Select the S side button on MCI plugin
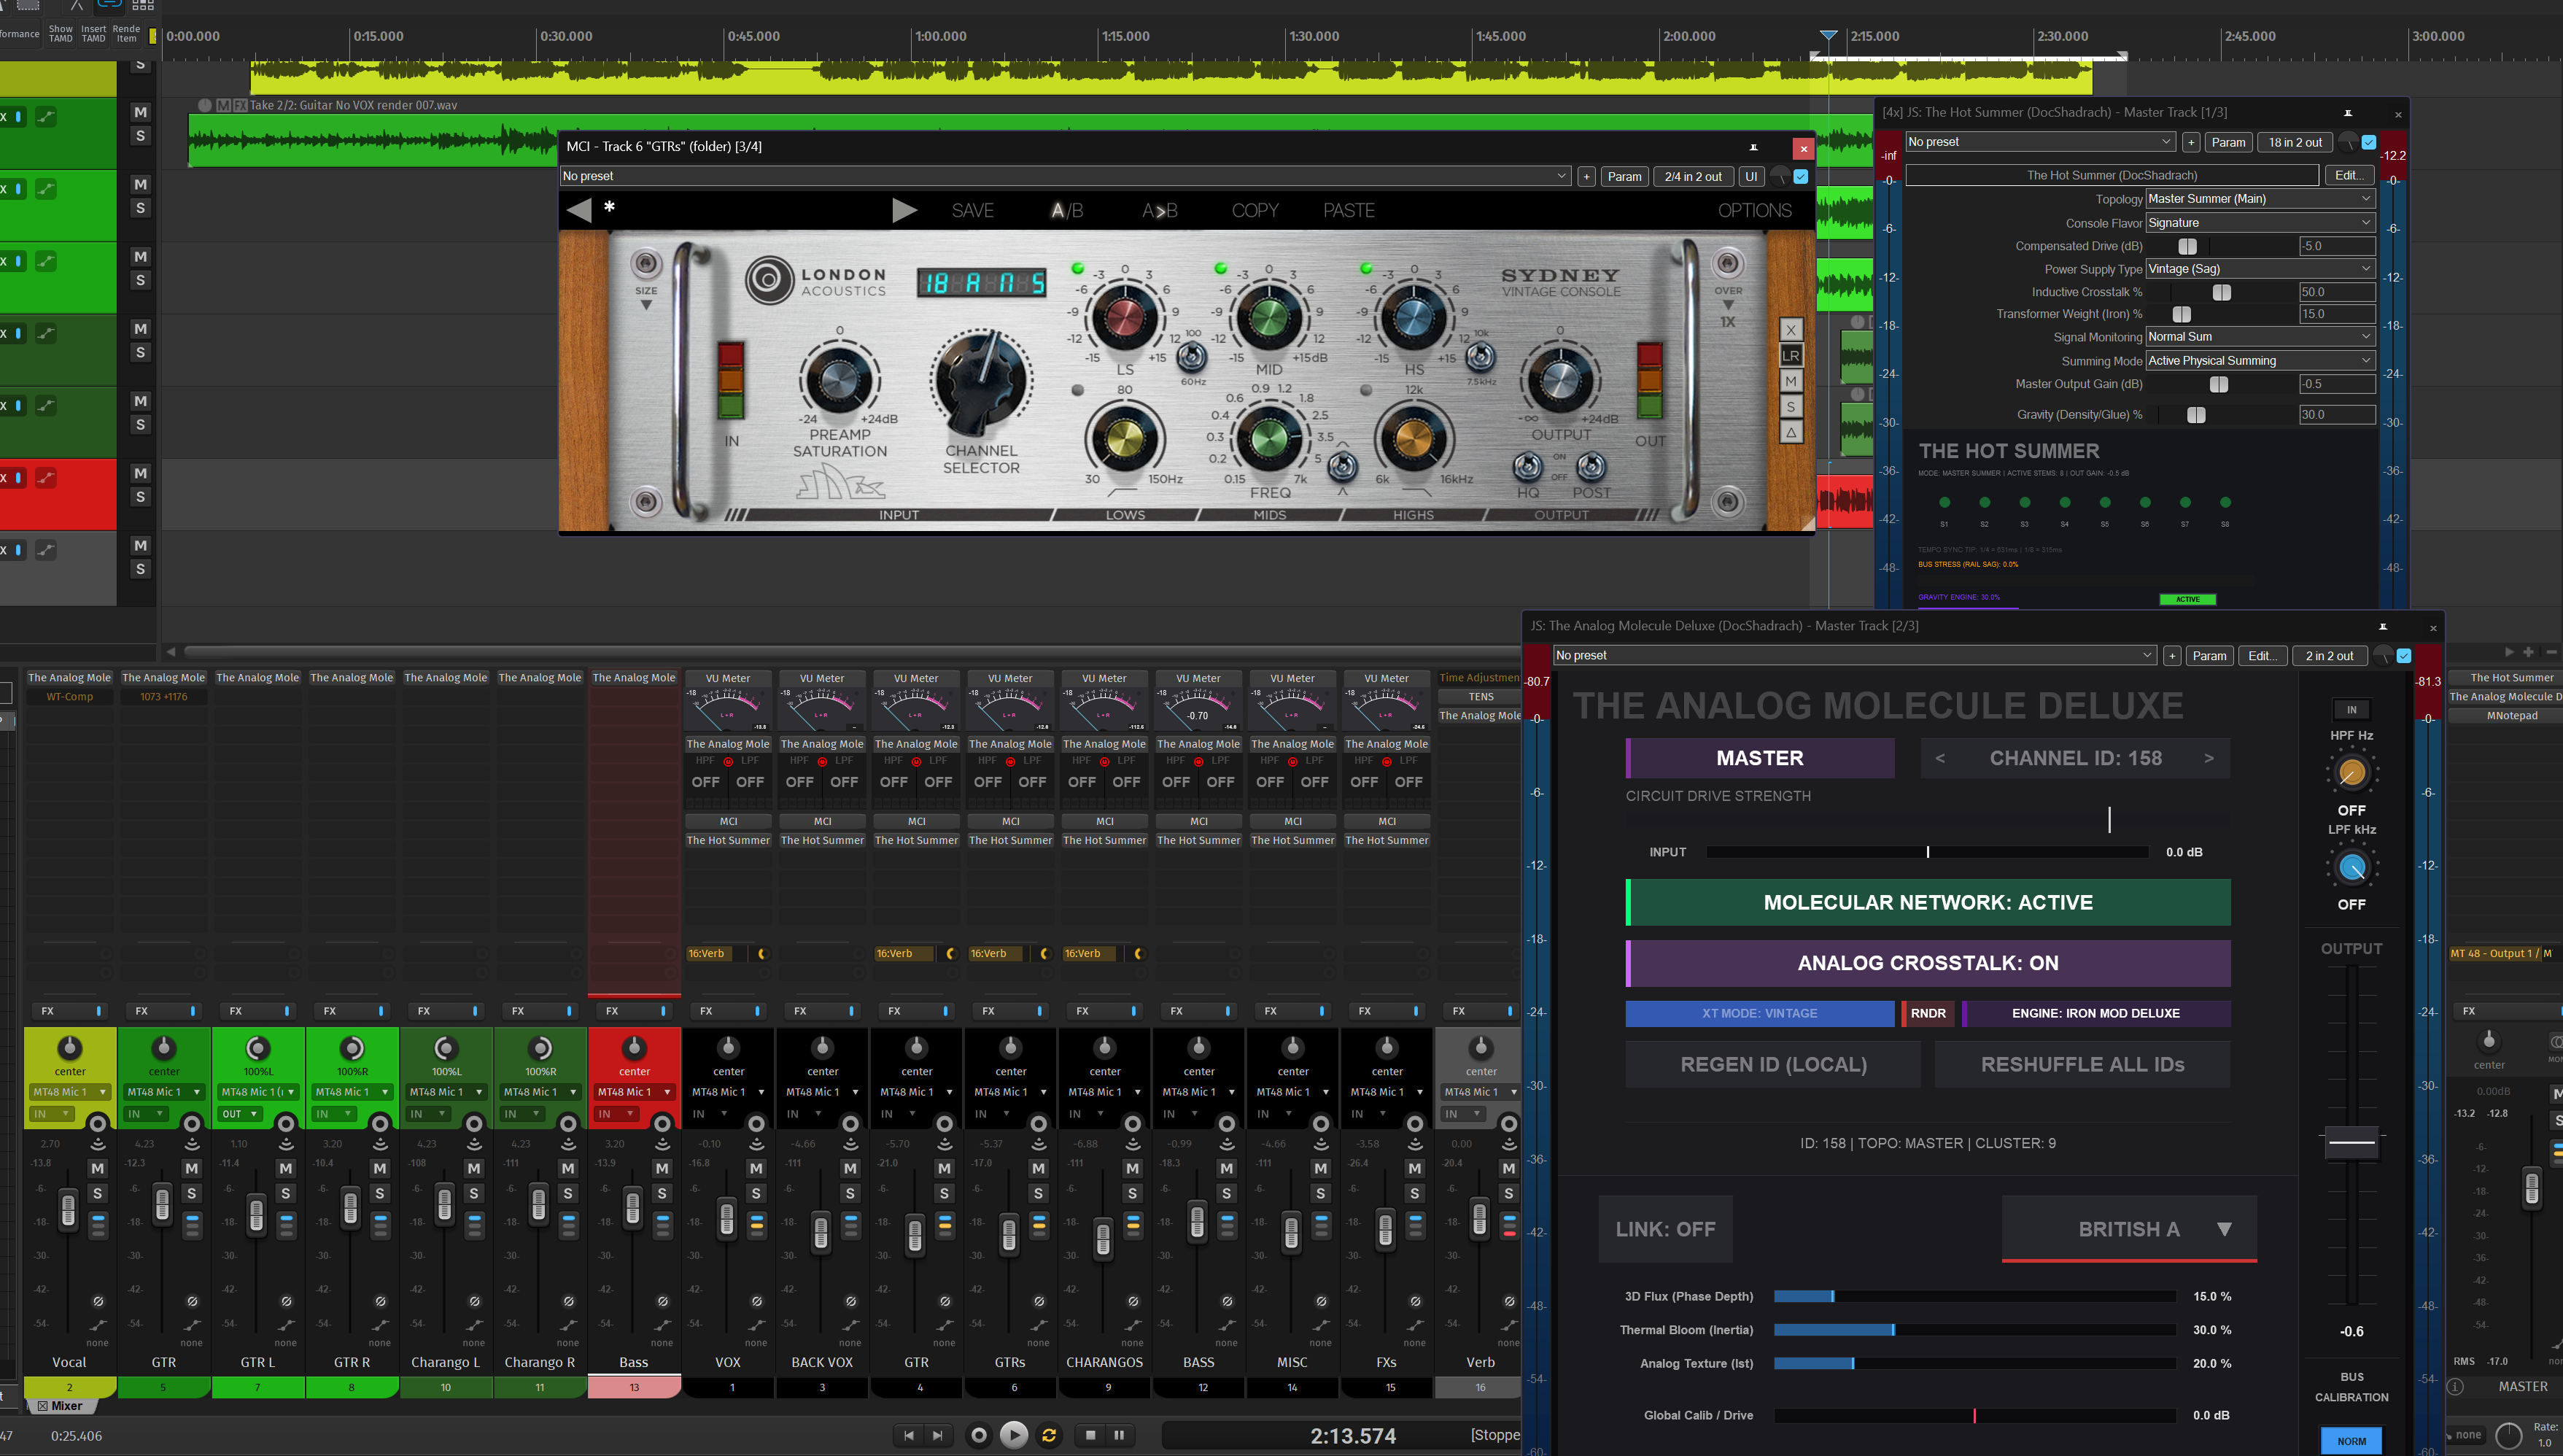This screenshot has width=2563, height=1456. point(1791,407)
